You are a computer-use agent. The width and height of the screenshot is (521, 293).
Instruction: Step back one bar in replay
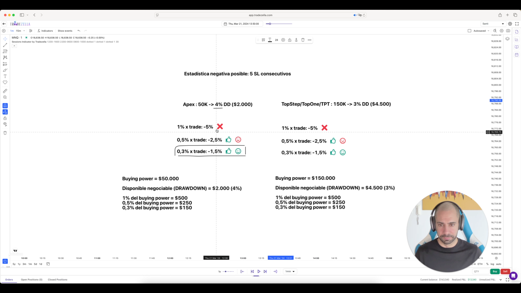pyautogui.click(x=252, y=272)
